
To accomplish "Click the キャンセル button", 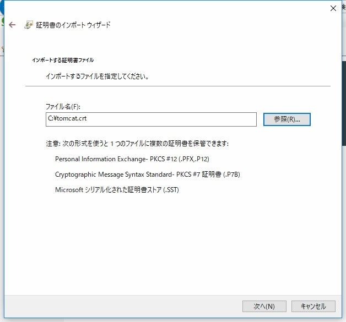I will (313, 307).
